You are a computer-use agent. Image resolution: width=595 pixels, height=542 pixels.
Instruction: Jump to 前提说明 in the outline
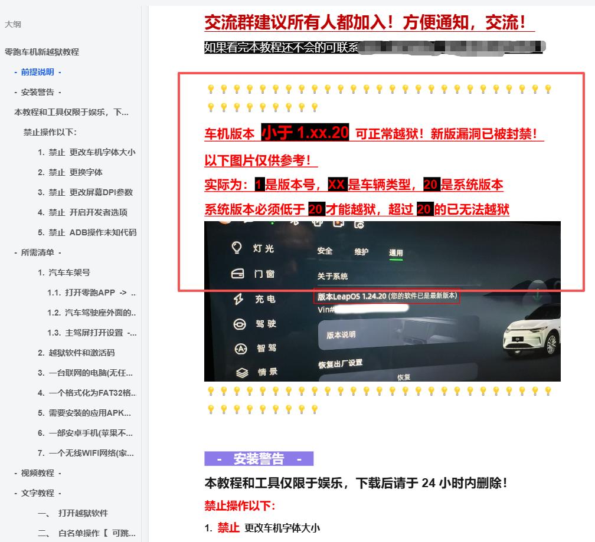pyautogui.click(x=38, y=72)
